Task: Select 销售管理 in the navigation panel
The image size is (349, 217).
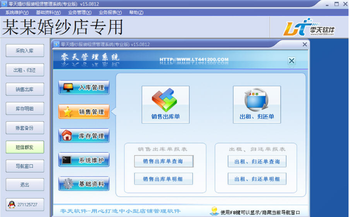Action: click(84, 112)
